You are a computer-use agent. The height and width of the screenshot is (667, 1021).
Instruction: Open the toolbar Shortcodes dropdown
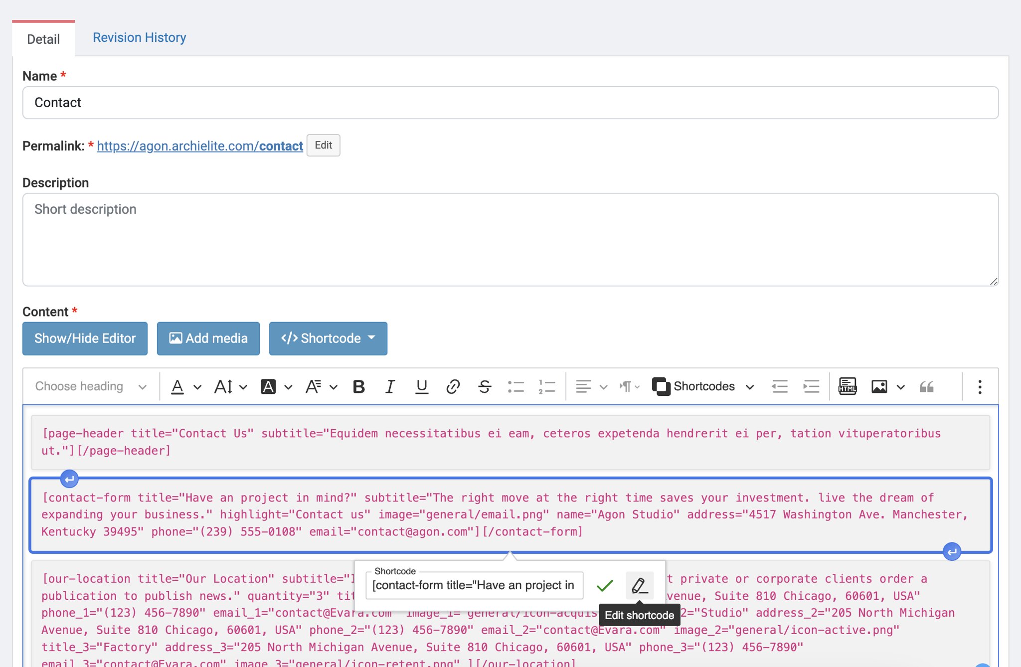703,387
